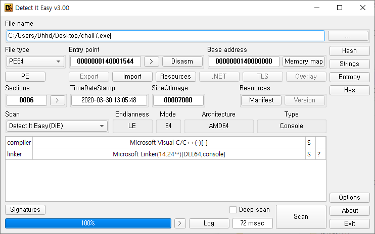The image size is (375, 234).
Task: Click the ? cell in linker row
Action: tap(320, 154)
